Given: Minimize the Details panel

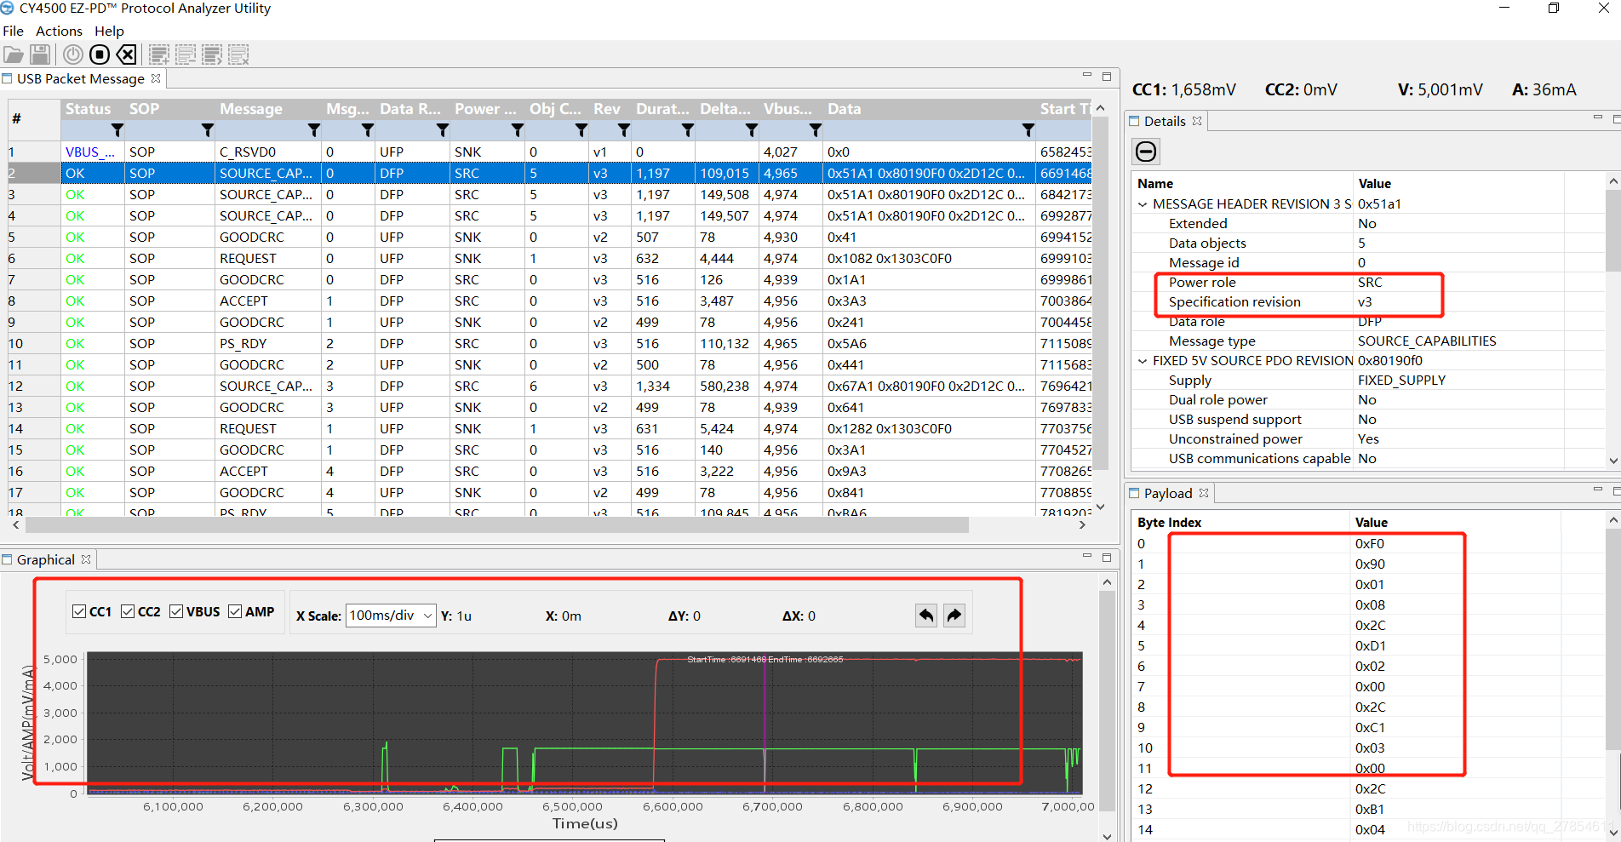Looking at the screenshot, I should click(1598, 118).
